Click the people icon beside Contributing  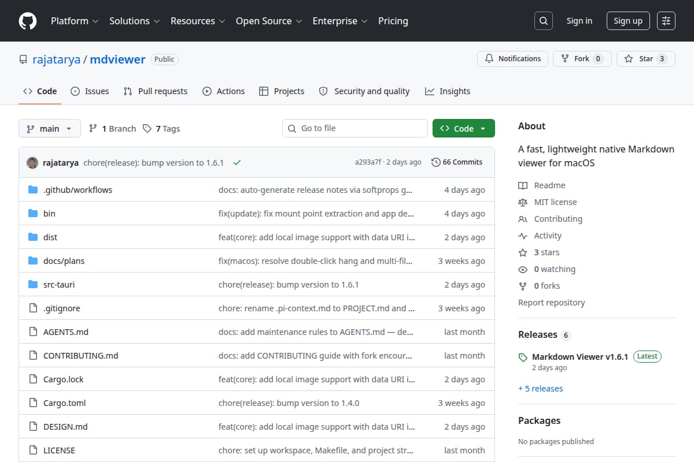[x=523, y=219]
